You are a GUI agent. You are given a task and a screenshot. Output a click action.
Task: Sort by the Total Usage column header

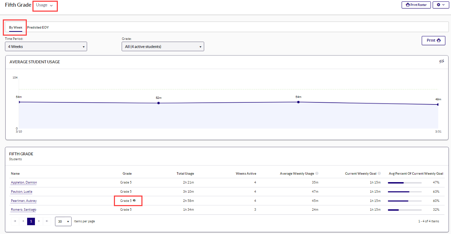(x=185, y=174)
